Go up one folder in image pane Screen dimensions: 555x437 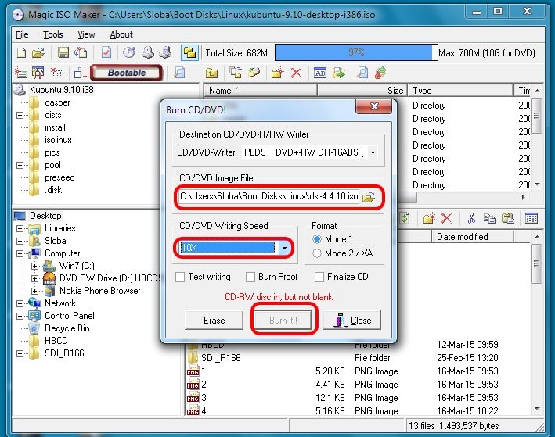pos(211,73)
